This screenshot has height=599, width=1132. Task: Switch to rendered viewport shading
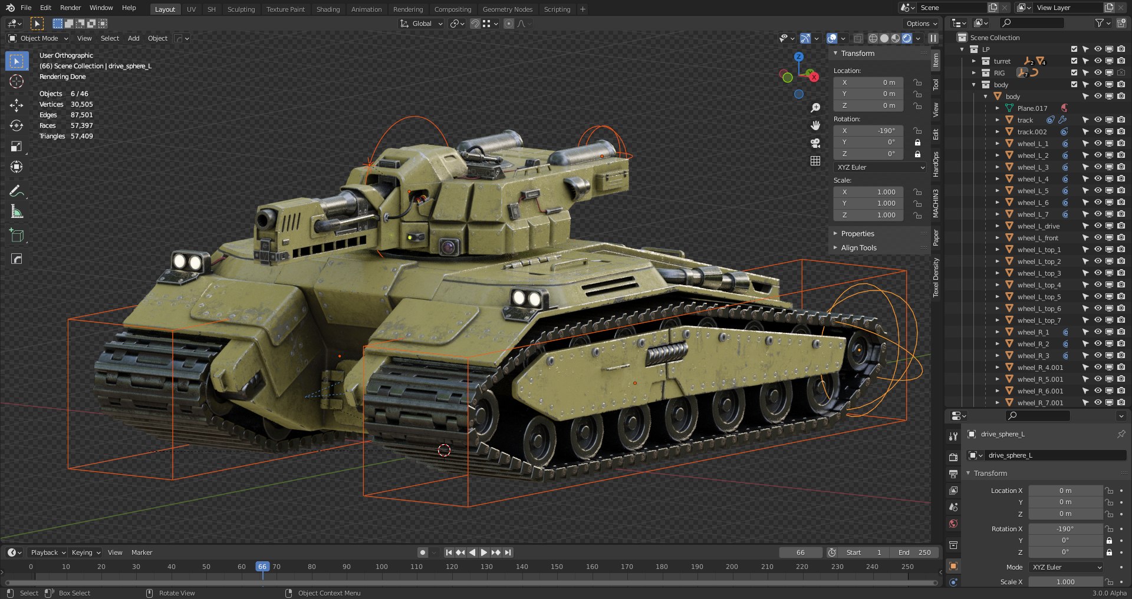coord(907,38)
